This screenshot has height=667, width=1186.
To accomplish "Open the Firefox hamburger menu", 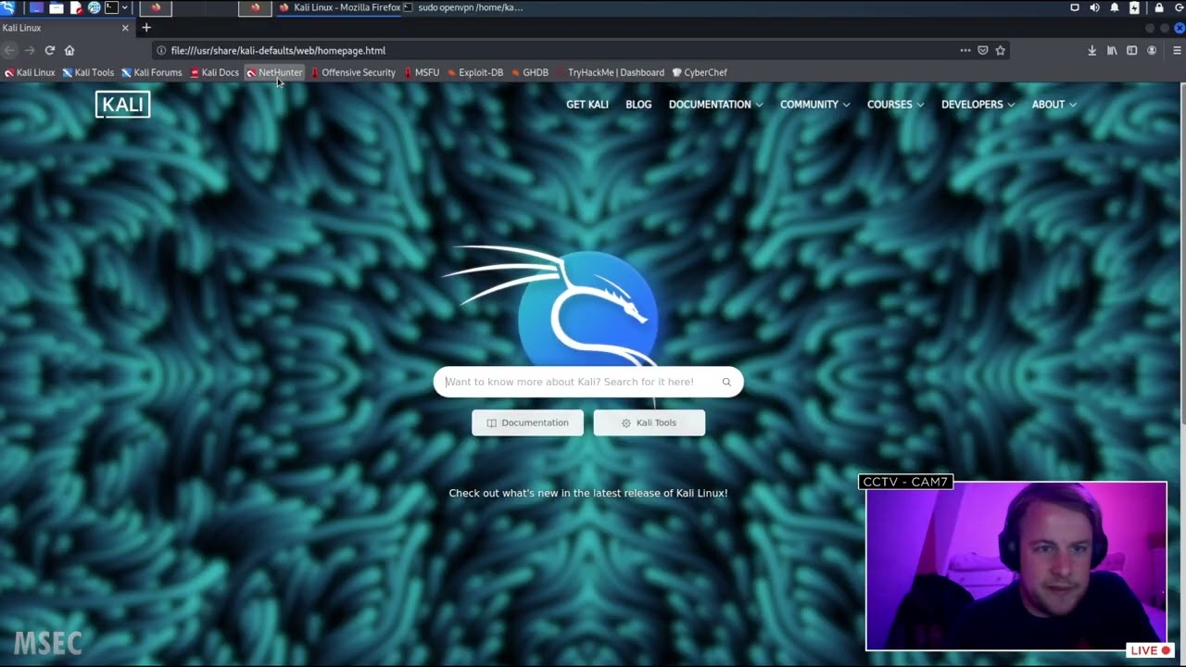I will tap(1177, 50).
